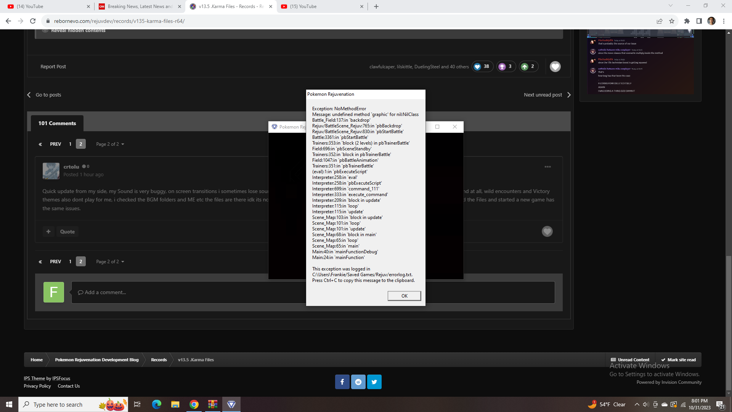The image size is (732, 412).
Task: React to crtolu's comment with the heart
Action: pyautogui.click(x=547, y=231)
